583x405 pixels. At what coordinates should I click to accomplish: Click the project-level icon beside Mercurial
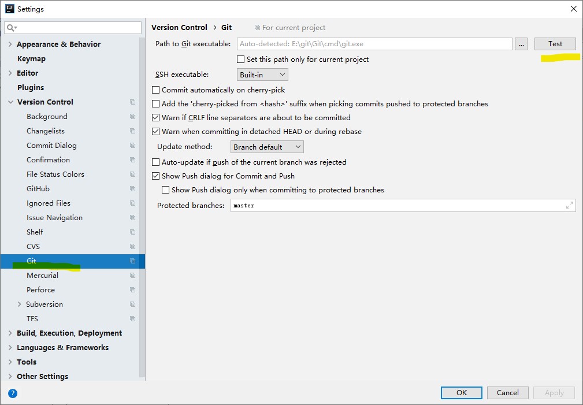[132, 275]
